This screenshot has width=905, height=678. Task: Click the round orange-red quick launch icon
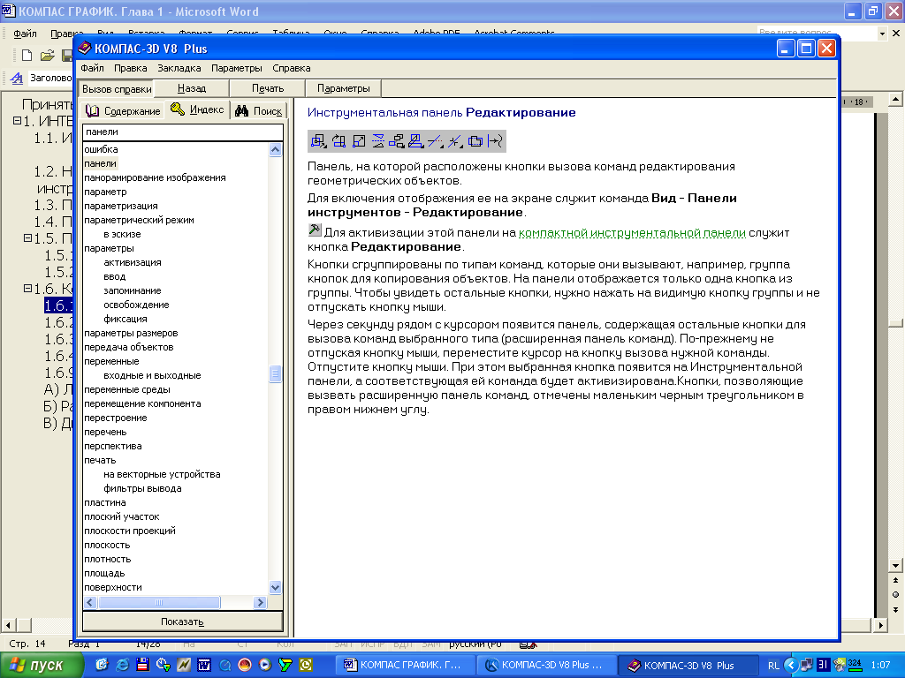(245, 665)
